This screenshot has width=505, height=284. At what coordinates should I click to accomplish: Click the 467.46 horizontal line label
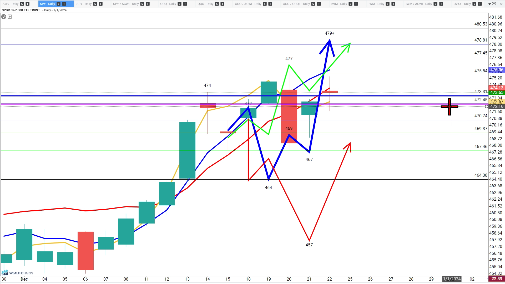click(x=481, y=146)
